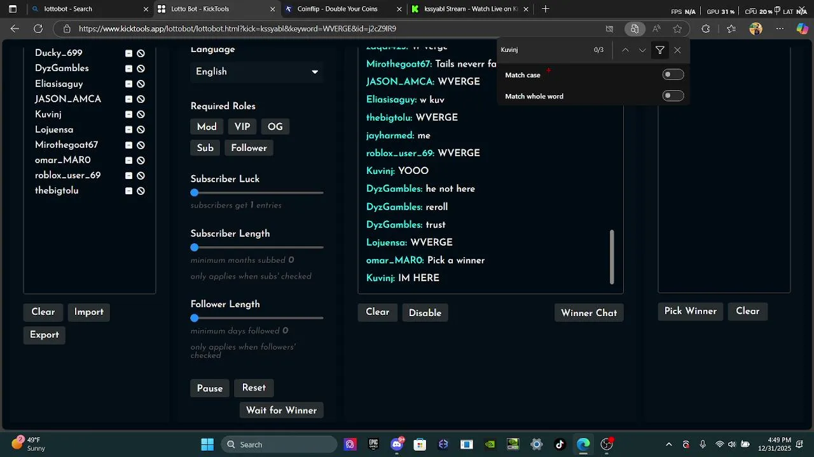Remove DyzGambles using the minus icon
Image resolution: width=814 pixels, height=457 pixels.
click(128, 69)
